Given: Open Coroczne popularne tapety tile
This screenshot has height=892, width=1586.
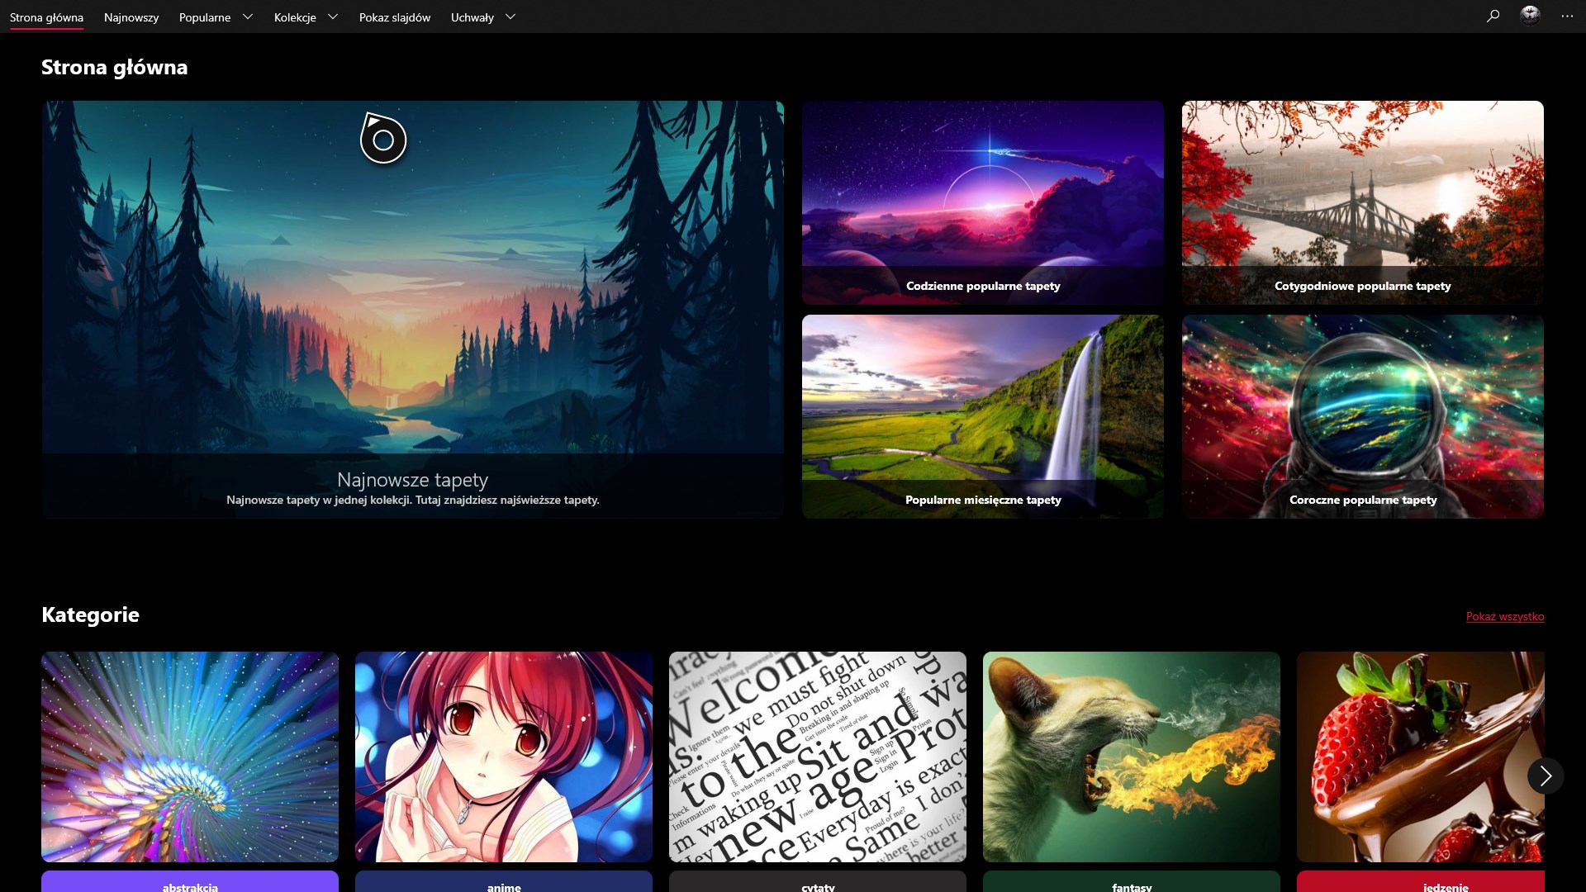Looking at the screenshot, I should (x=1362, y=415).
